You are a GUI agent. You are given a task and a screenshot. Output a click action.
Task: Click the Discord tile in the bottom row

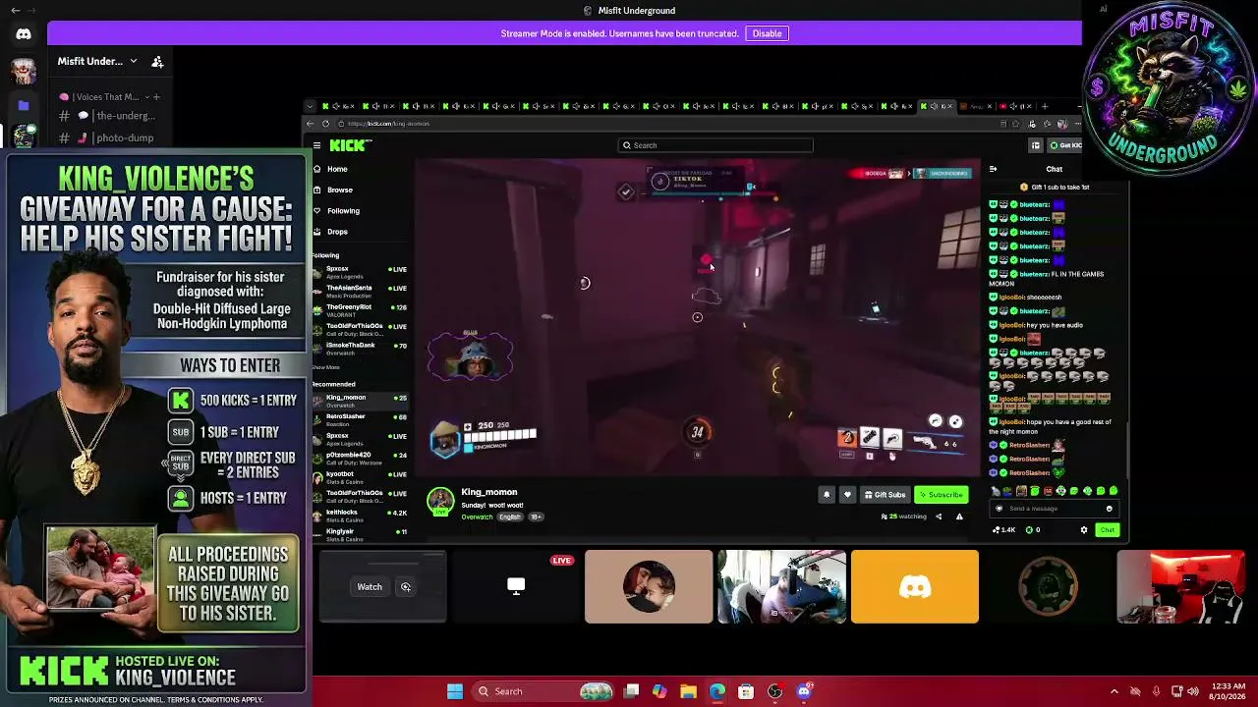pyautogui.click(x=915, y=586)
